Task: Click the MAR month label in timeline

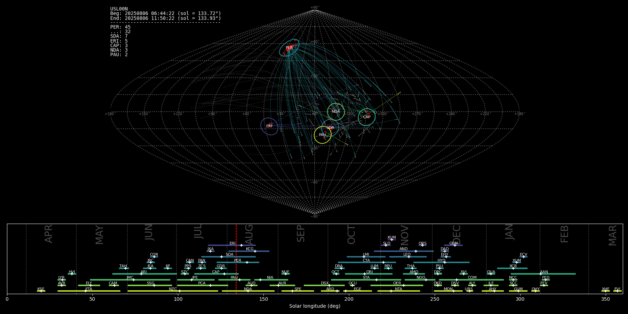Action: 613,236
